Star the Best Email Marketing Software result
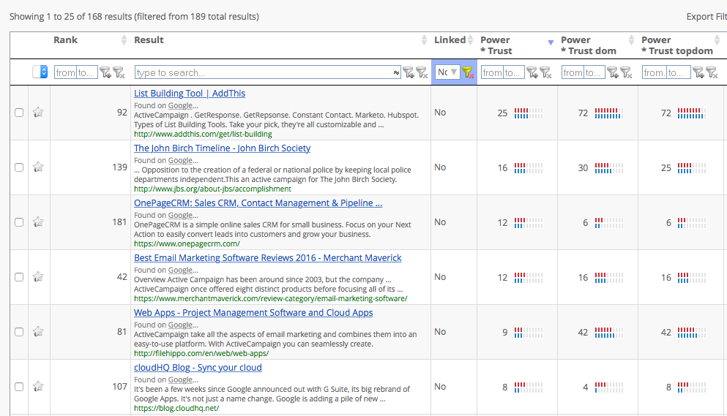Image resolution: width=727 pixels, height=416 pixels. pyautogui.click(x=38, y=276)
